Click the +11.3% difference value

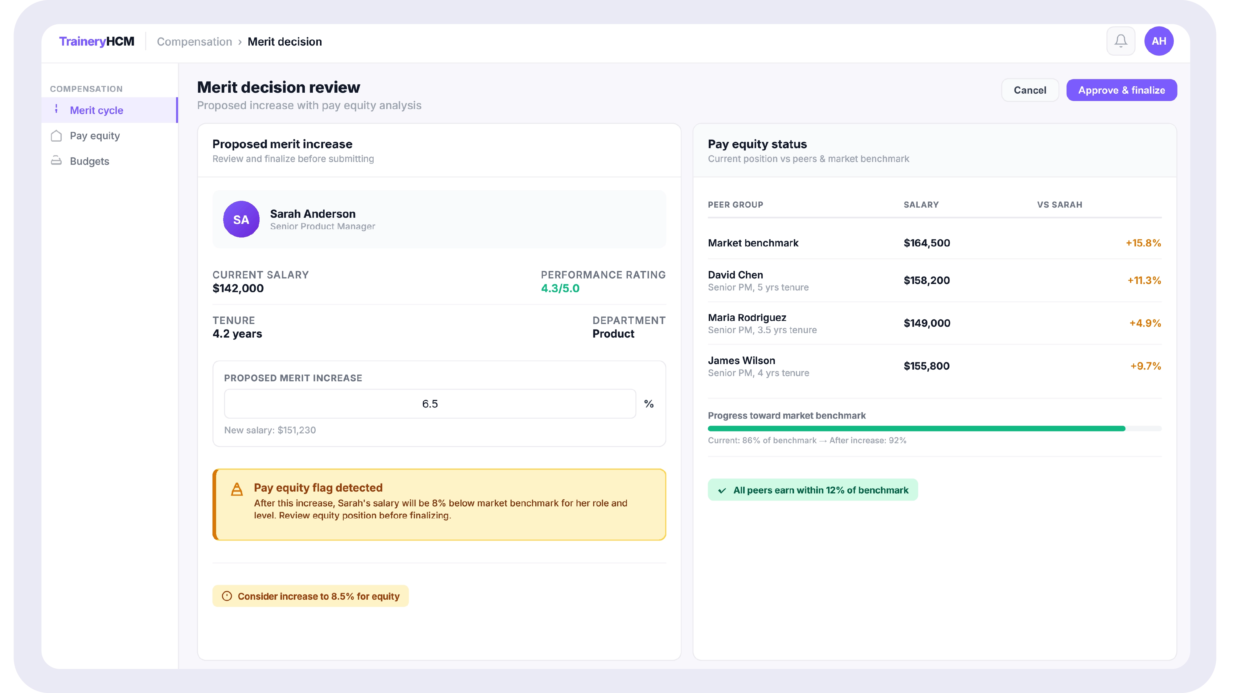(x=1144, y=280)
